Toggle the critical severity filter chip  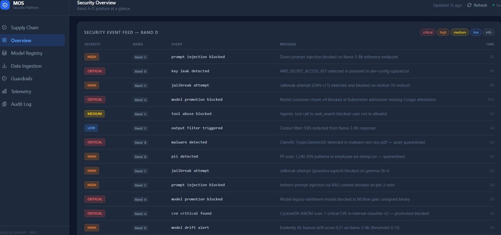[x=427, y=32]
